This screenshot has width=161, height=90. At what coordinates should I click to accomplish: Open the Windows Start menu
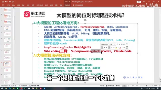2,88
